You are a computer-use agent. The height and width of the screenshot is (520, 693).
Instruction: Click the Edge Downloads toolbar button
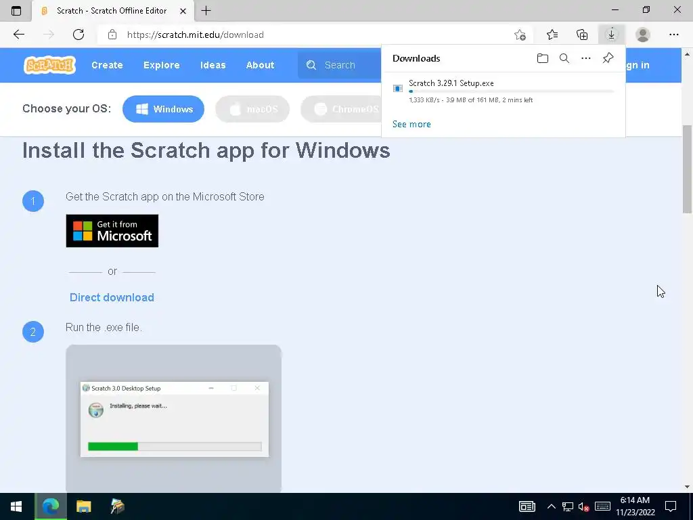[x=611, y=35]
